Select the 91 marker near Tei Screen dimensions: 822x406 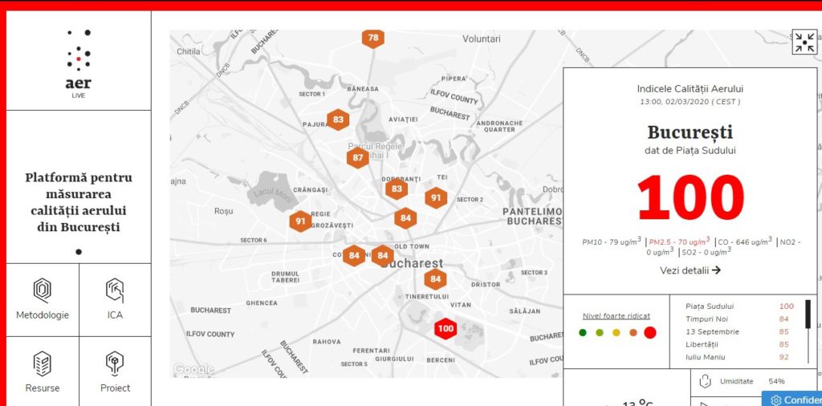click(436, 197)
